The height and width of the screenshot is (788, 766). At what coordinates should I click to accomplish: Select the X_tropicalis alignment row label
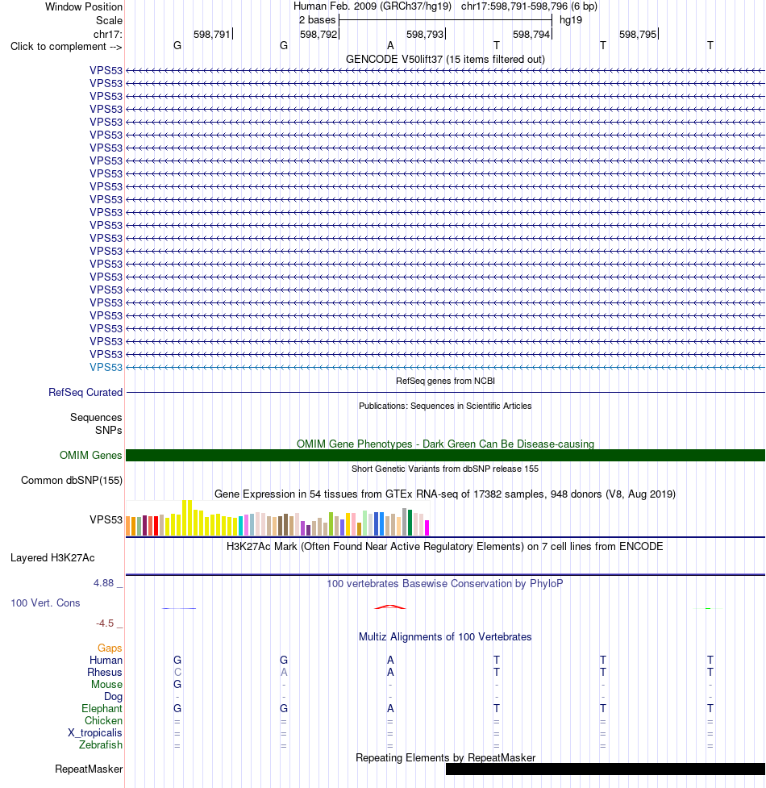click(x=95, y=732)
